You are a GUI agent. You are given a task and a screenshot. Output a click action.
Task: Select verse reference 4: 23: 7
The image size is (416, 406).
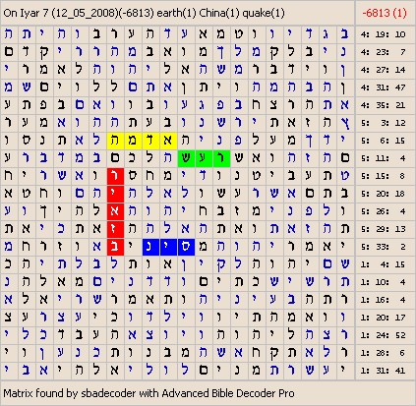pyautogui.click(x=383, y=52)
